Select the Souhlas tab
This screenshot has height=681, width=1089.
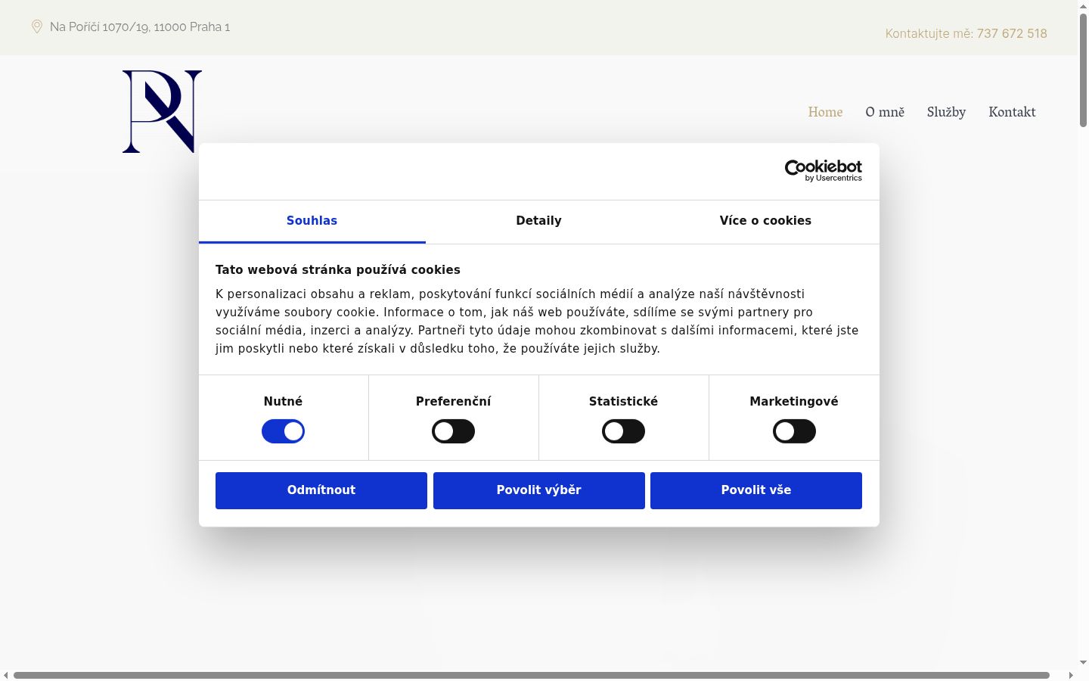312,221
